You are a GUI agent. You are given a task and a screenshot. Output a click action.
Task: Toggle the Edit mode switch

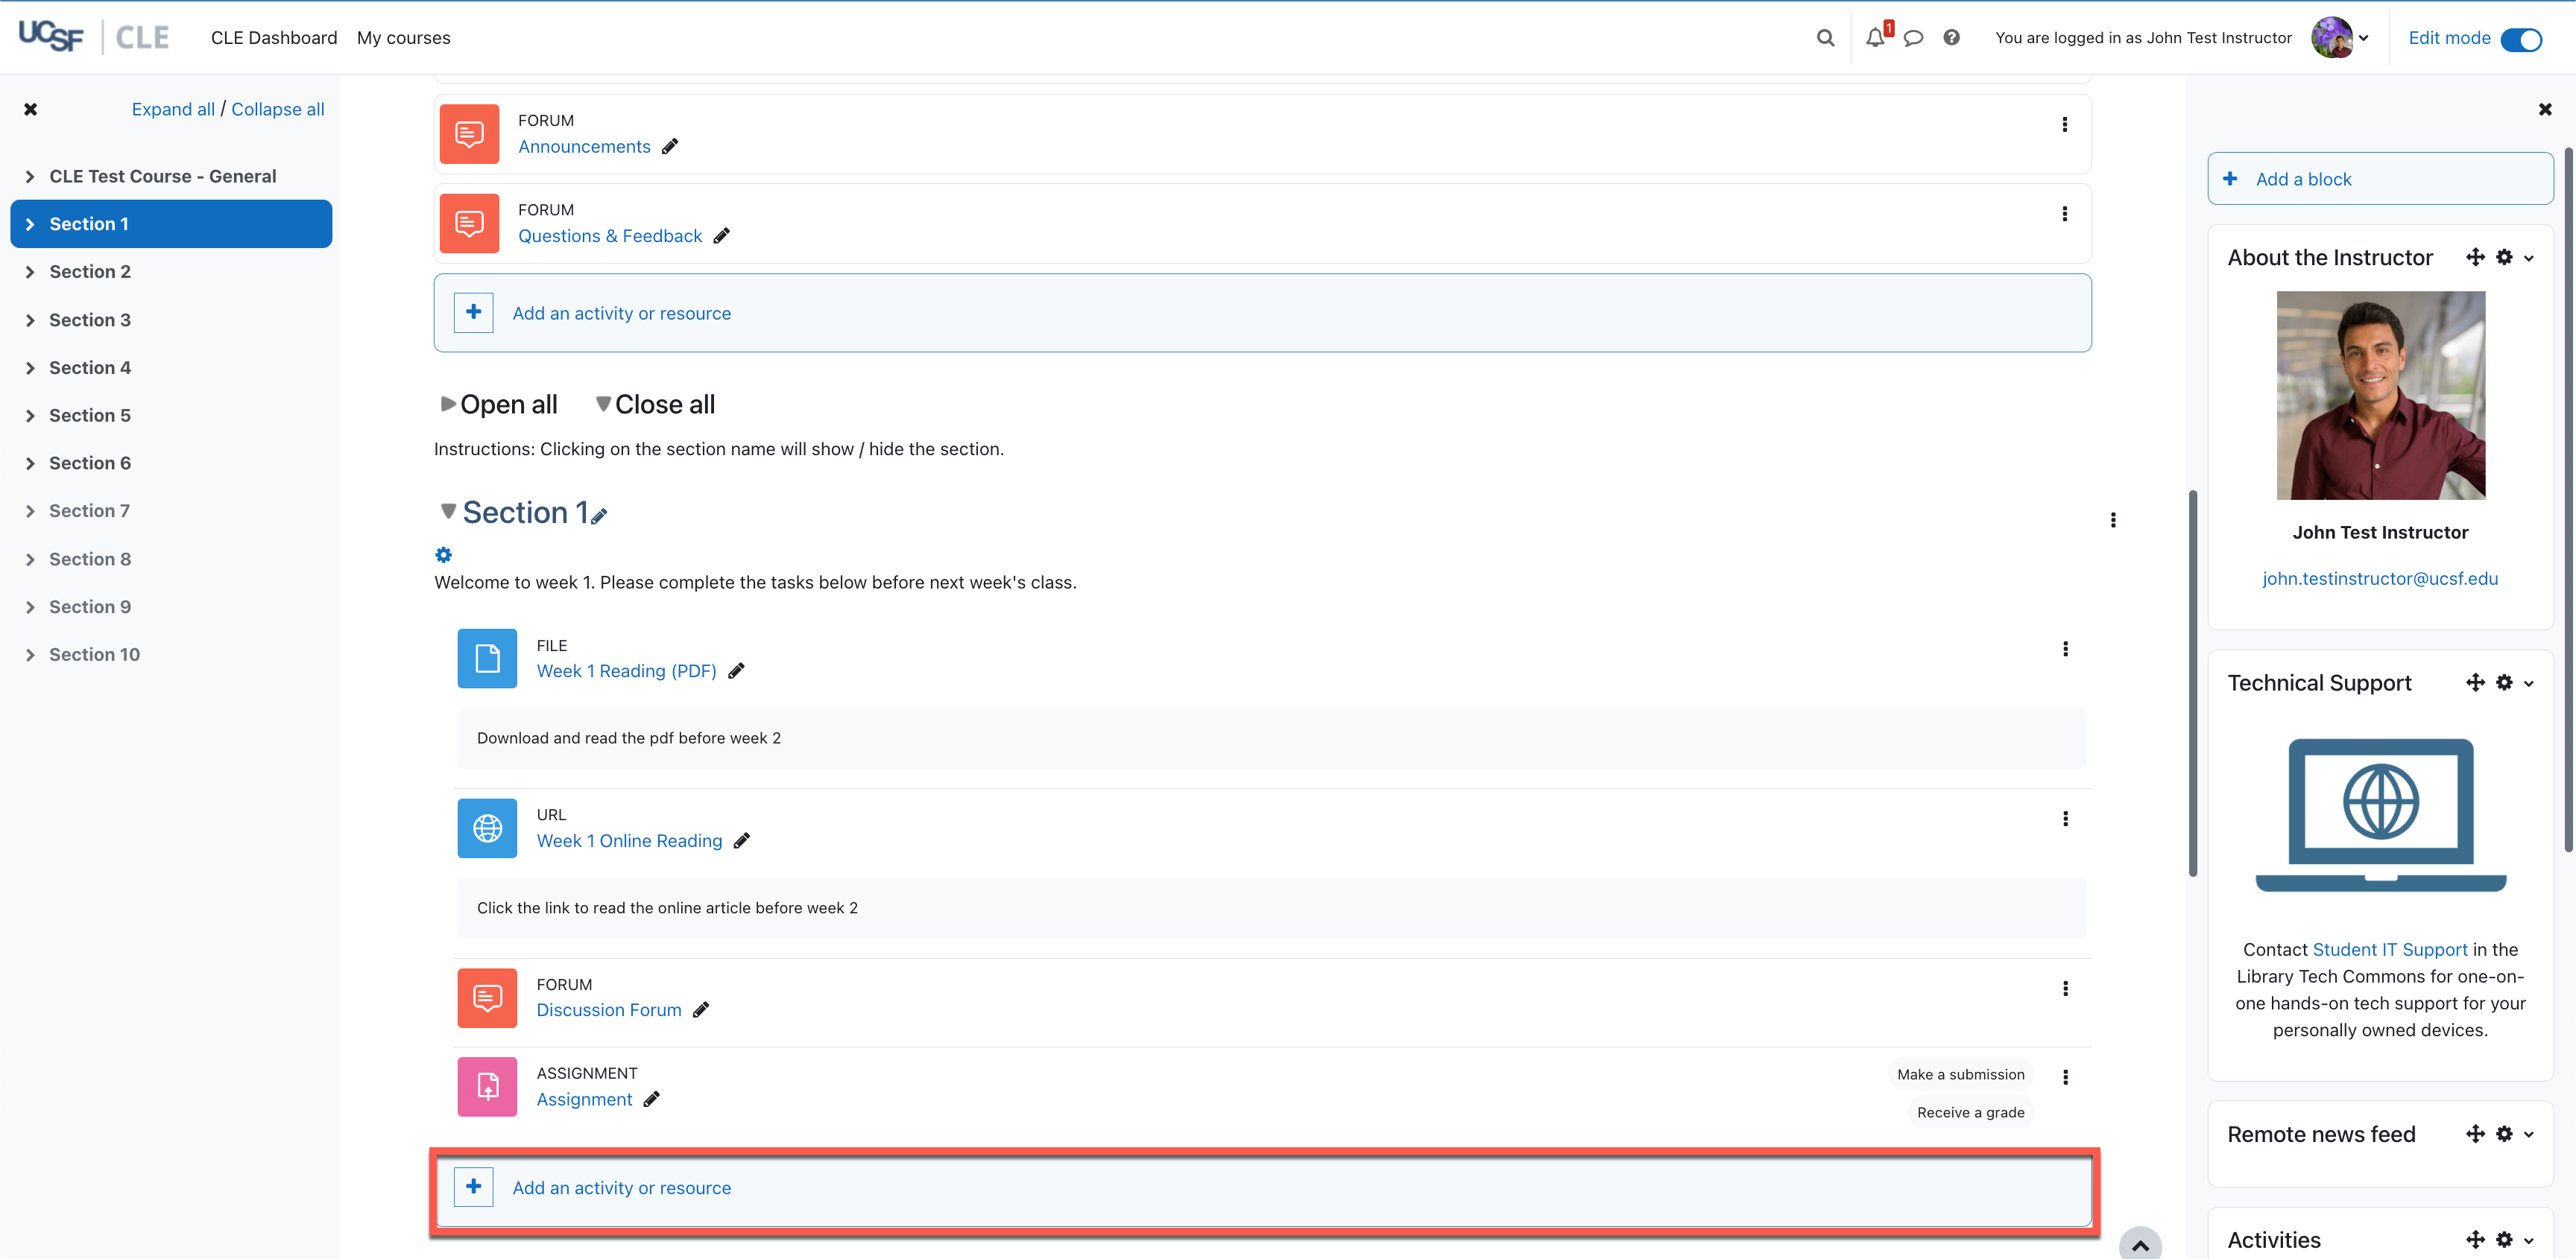[x=2520, y=39]
